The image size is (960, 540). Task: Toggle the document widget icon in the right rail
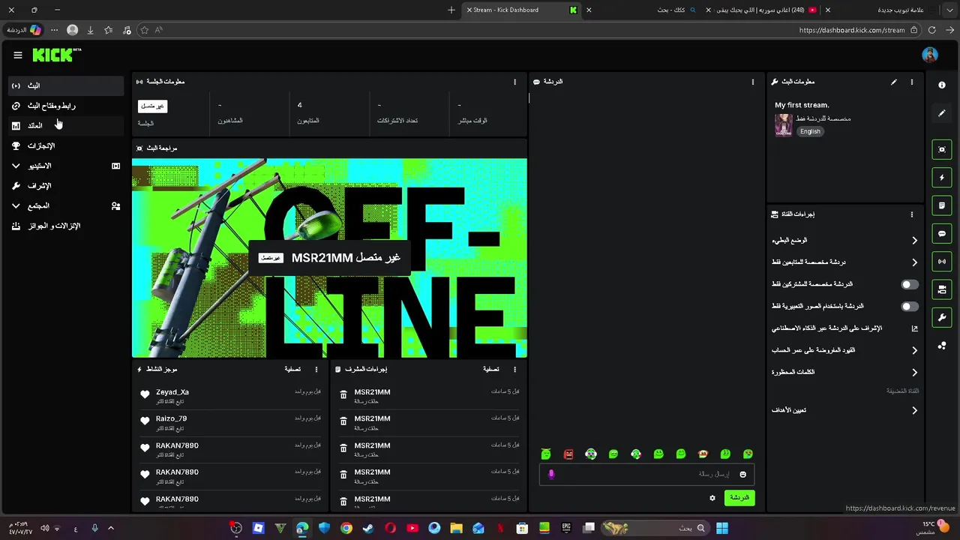pos(942,205)
